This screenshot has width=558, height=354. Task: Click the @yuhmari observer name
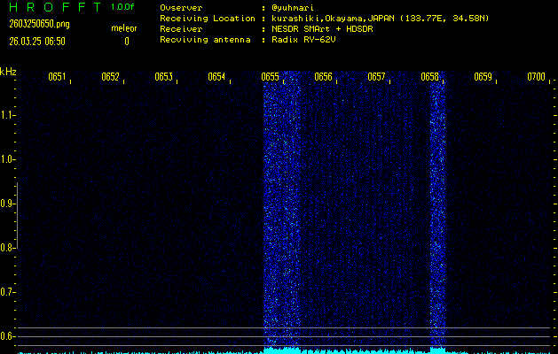291,7
